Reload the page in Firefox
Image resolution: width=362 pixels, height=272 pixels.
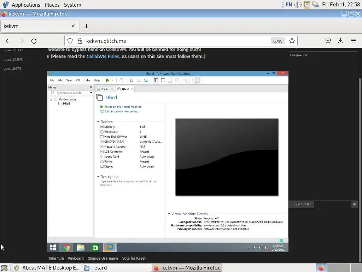tap(34, 41)
